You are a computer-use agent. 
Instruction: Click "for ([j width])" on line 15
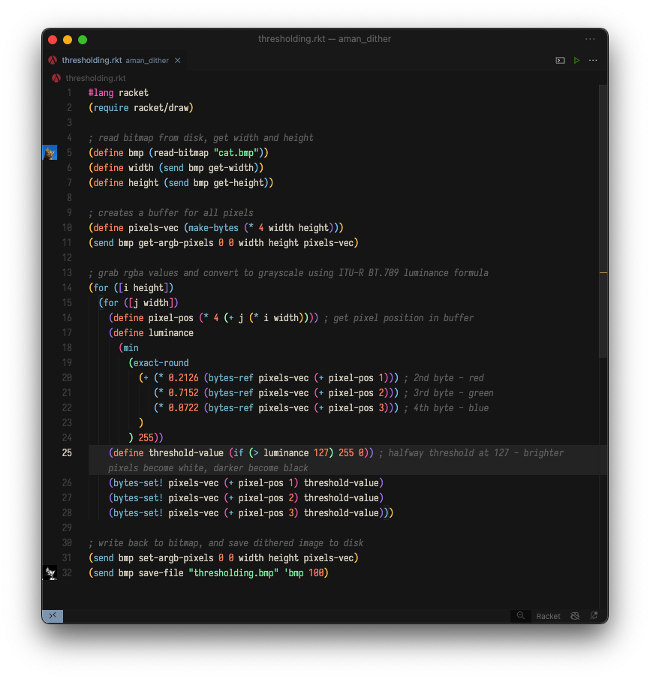tap(138, 303)
